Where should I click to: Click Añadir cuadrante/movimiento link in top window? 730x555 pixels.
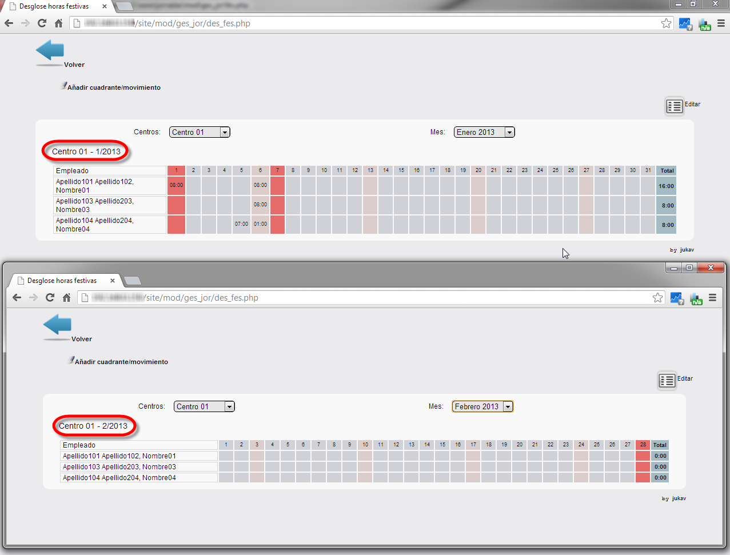(114, 87)
